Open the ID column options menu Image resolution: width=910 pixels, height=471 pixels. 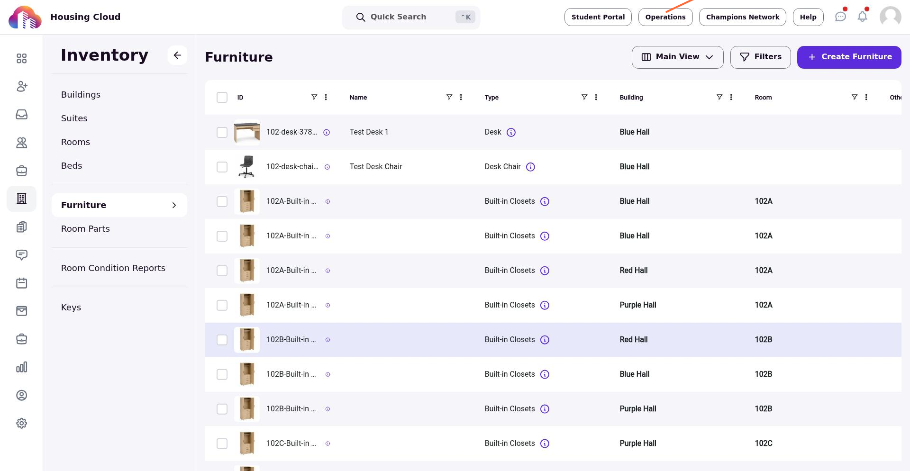coord(326,97)
